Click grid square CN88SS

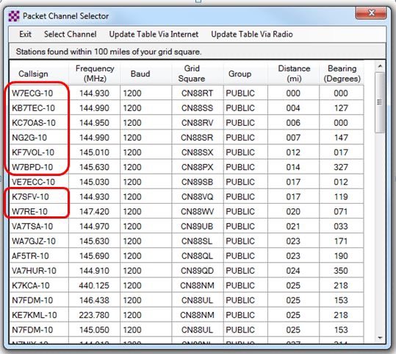pos(197,108)
